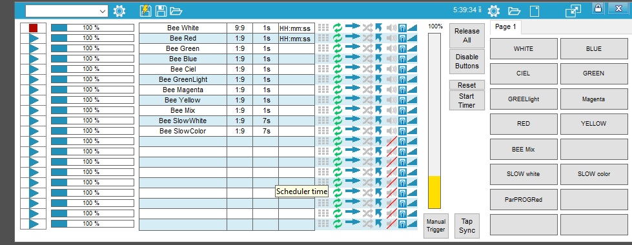The width and height of the screenshot is (632, 245).
Task: Trigger the YELLOW page button
Action: [x=594, y=124]
